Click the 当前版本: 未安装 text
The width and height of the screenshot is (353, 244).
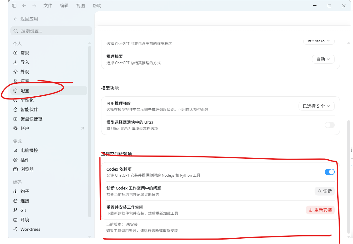(122, 224)
